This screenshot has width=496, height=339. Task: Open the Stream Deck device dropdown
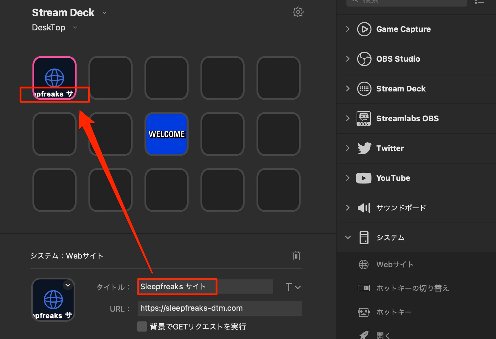pos(104,13)
